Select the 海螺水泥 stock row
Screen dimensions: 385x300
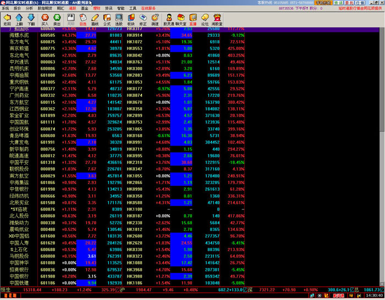pos(18,35)
